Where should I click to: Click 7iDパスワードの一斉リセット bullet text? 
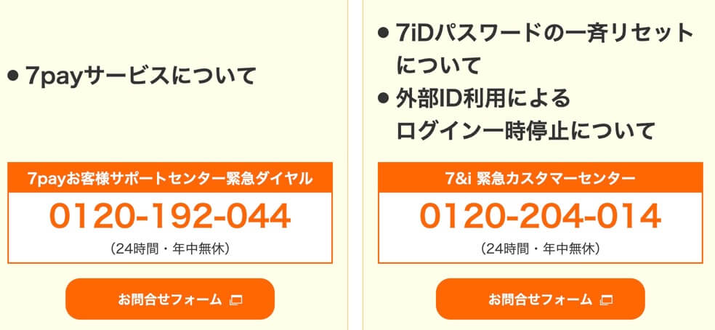pyautogui.click(x=544, y=33)
